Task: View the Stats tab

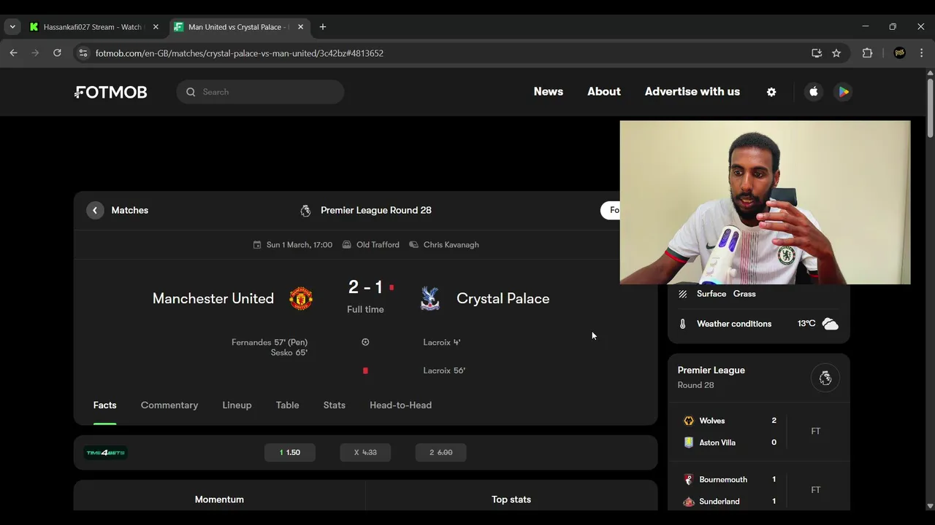Action: (335, 405)
